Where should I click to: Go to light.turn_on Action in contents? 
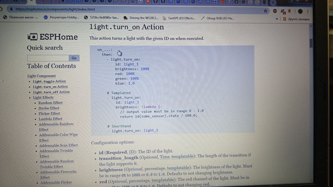(50, 87)
